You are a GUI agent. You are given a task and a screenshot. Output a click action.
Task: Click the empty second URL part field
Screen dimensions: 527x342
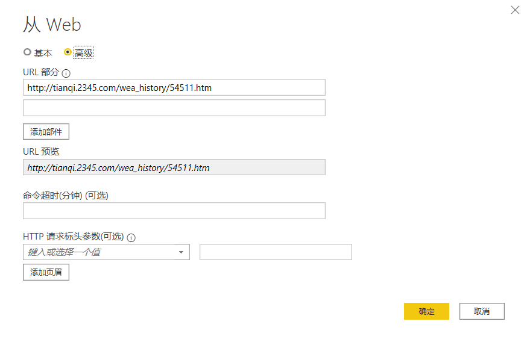tap(174, 108)
